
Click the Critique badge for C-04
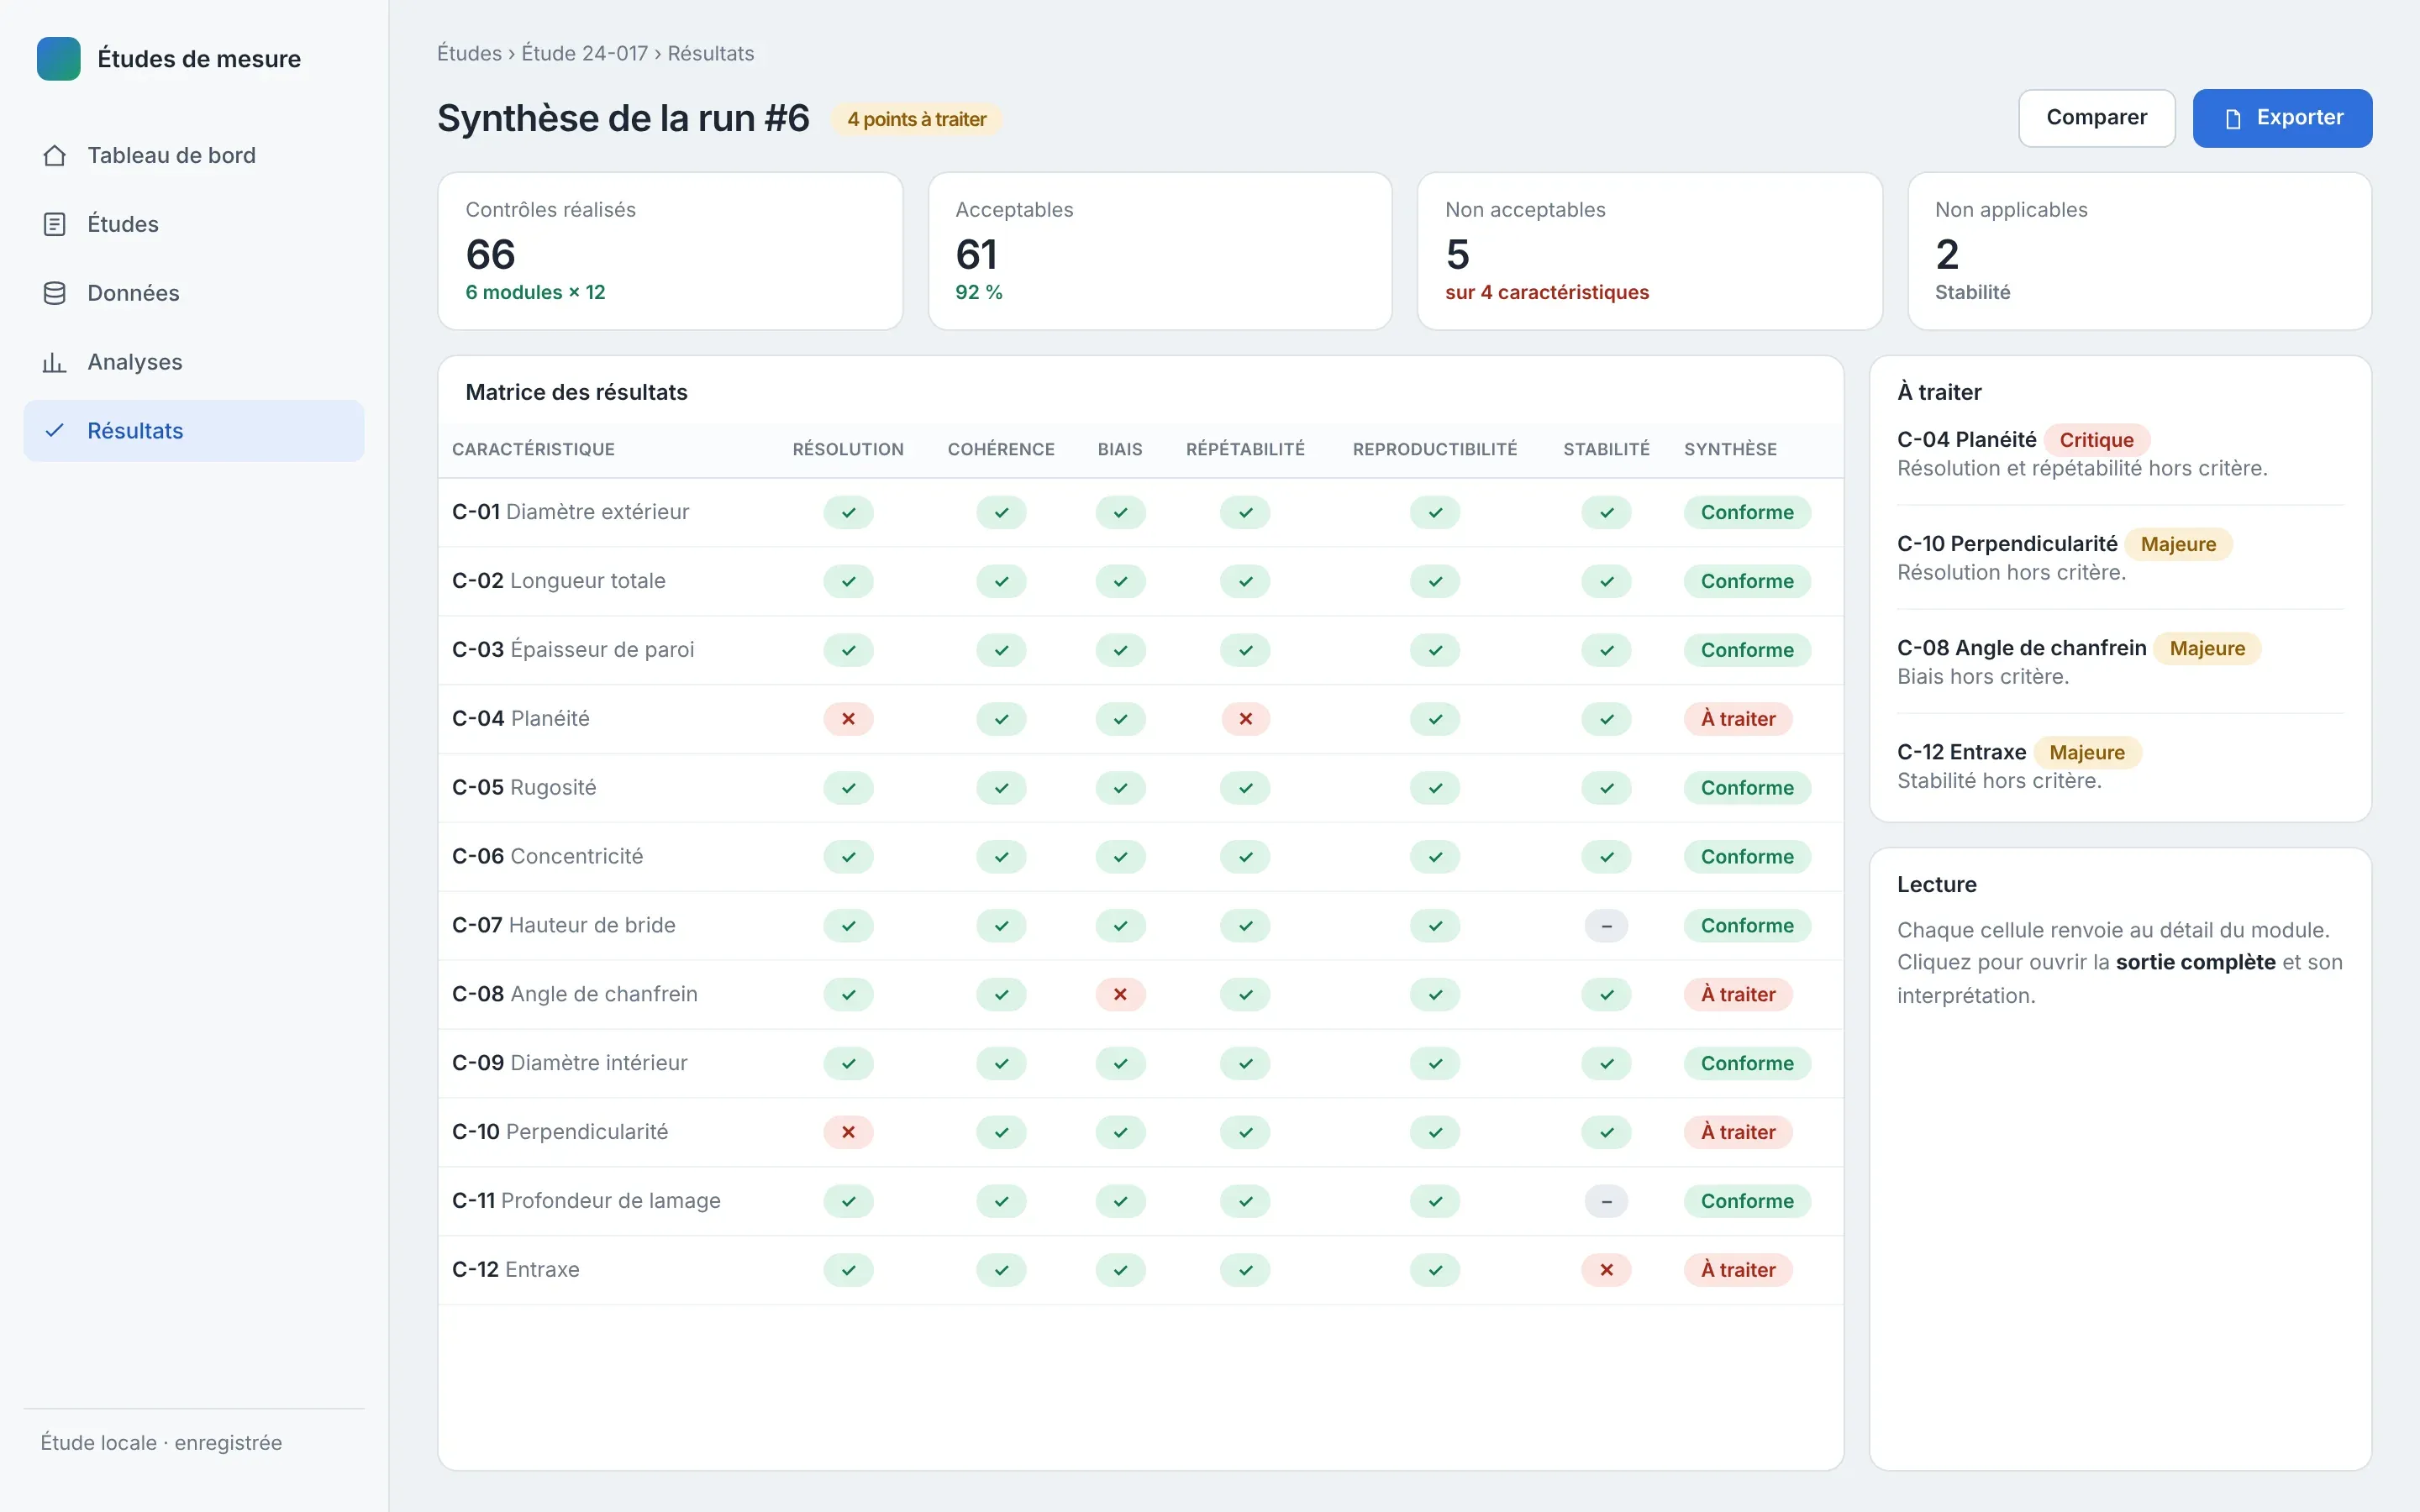(2096, 440)
